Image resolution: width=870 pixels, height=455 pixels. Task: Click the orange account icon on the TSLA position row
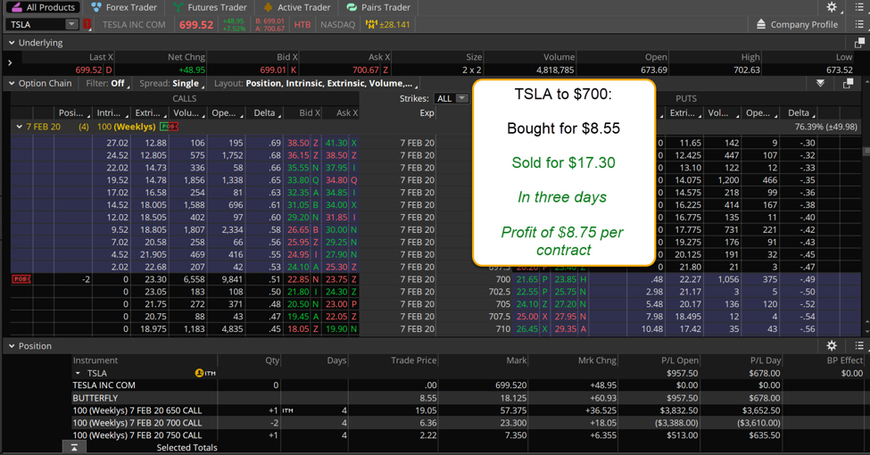click(199, 373)
